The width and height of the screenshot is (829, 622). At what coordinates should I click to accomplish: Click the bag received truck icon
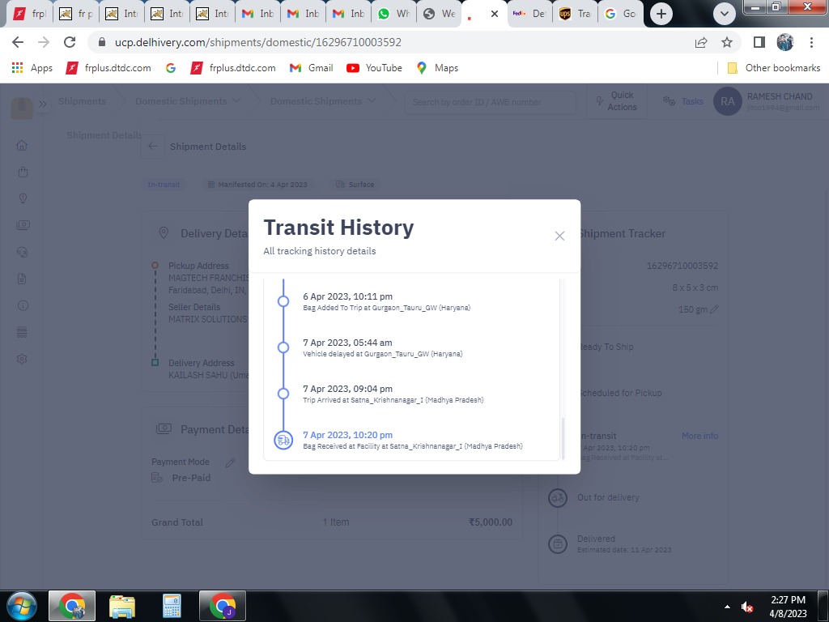point(283,440)
